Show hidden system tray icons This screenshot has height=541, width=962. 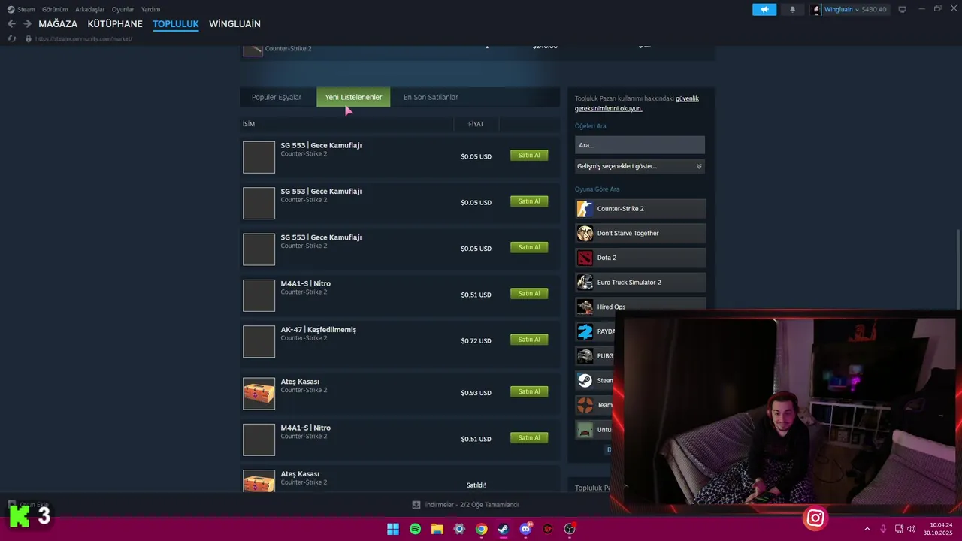pyautogui.click(x=867, y=529)
